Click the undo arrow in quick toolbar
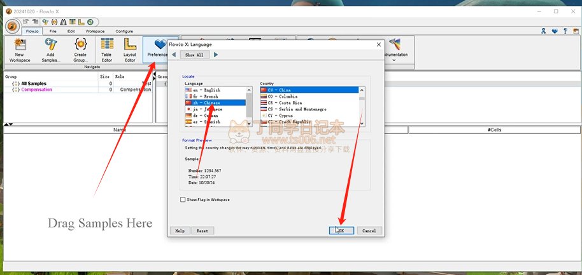Screen dimensions: 582x275 click(x=26, y=22)
